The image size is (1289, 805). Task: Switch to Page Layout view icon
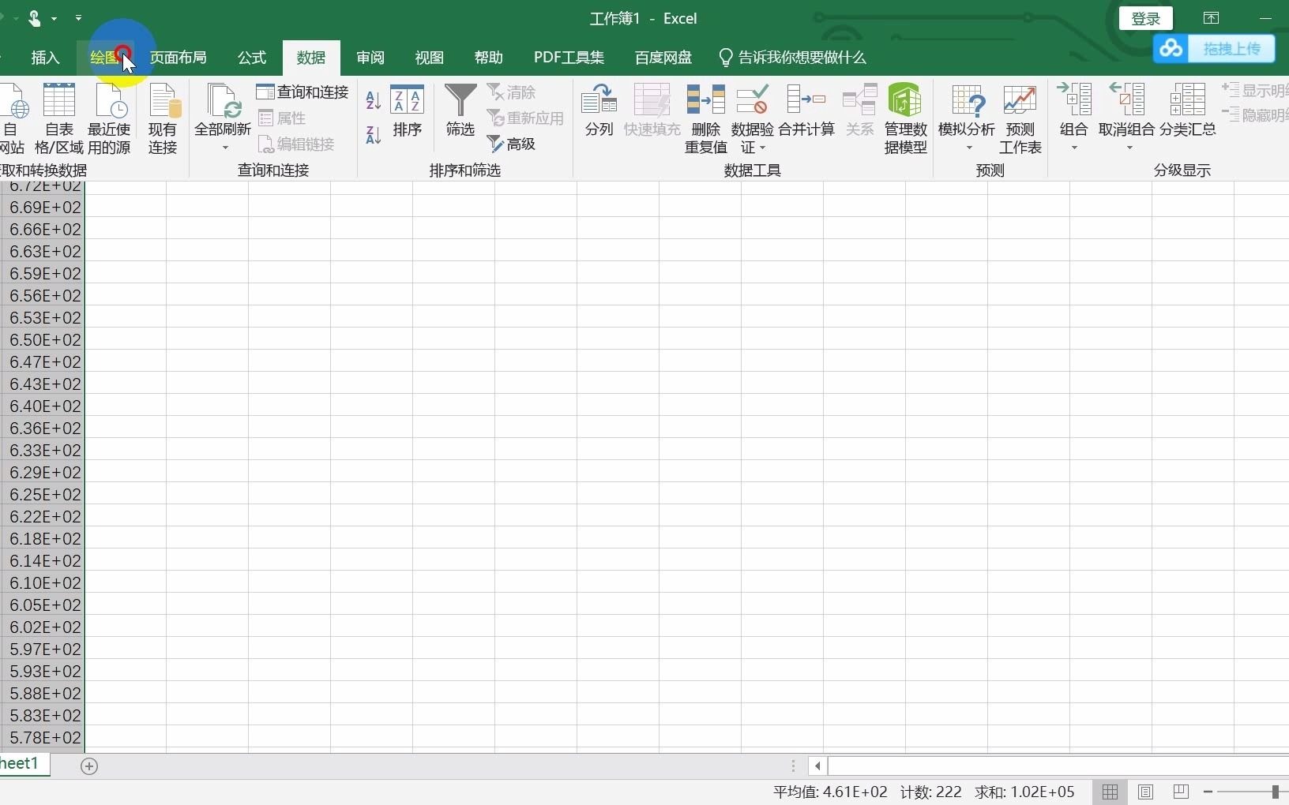(x=1145, y=792)
